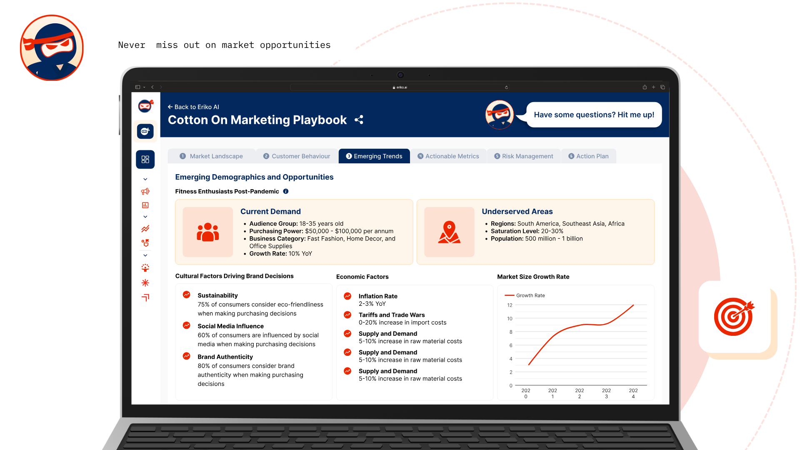Screen dimensions: 800x450
Task: Click the Cultural Factors Driving Brand Decisions heading
Action: tap(234, 276)
